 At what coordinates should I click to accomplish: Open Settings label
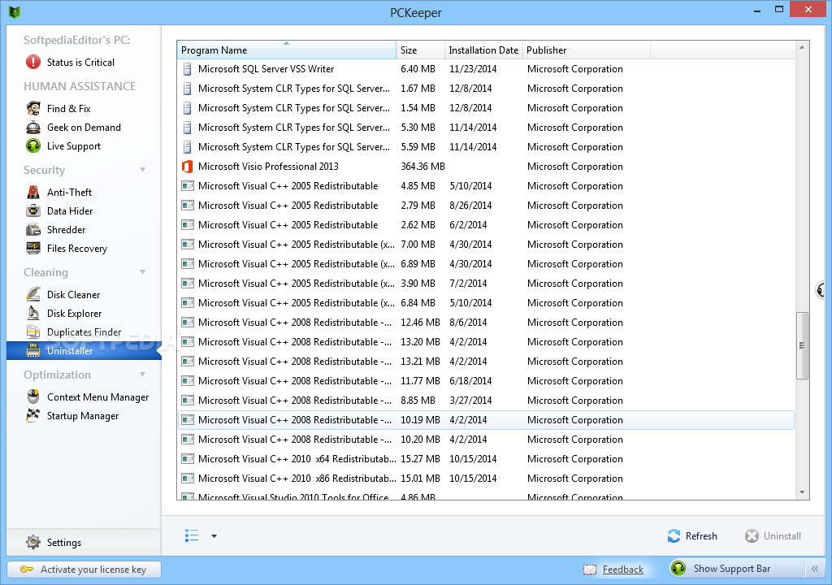coord(63,543)
